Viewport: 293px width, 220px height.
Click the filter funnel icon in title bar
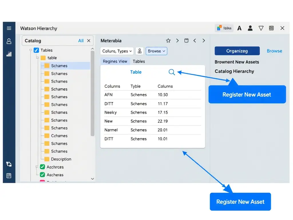pyautogui.click(x=261, y=28)
